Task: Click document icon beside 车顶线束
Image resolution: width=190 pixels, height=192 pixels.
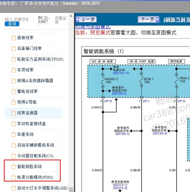Action: click(14, 70)
